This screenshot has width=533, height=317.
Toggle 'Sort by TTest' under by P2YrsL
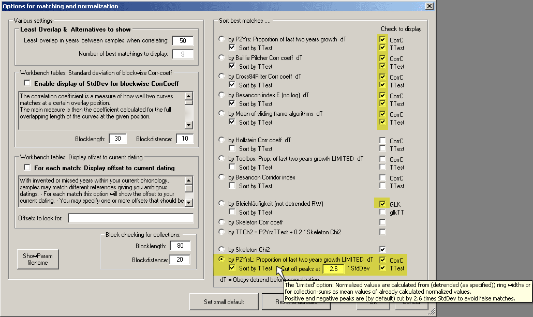(232, 268)
